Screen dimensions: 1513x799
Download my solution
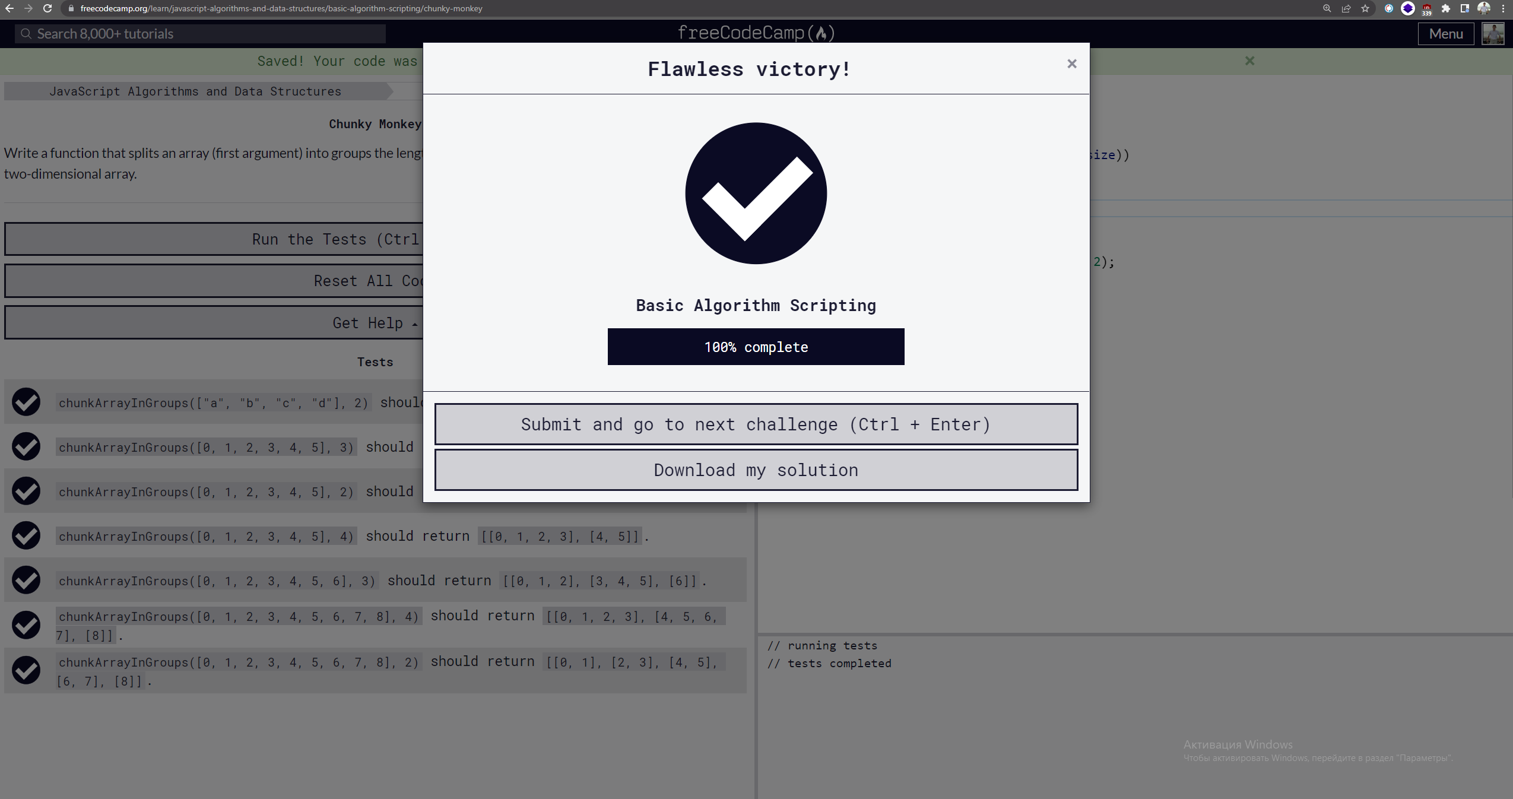[x=756, y=470]
